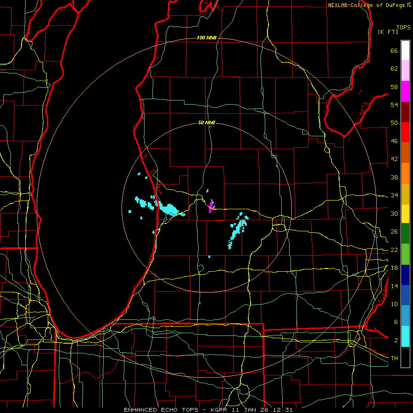413x413 pixels.
Task: Click the light pink legend swatch
Action: point(405,71)
